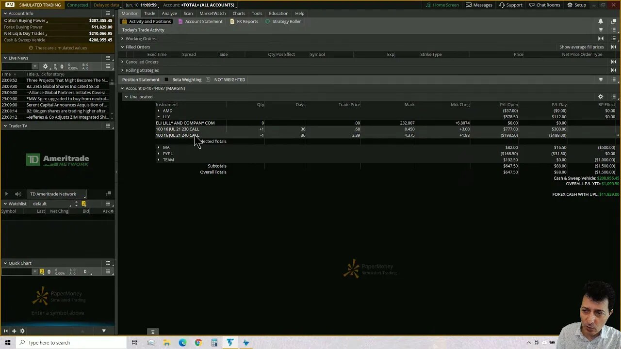Pop out the Trader TV video
Viewport: 621px width, 349px height.
[x=108, y=194]
